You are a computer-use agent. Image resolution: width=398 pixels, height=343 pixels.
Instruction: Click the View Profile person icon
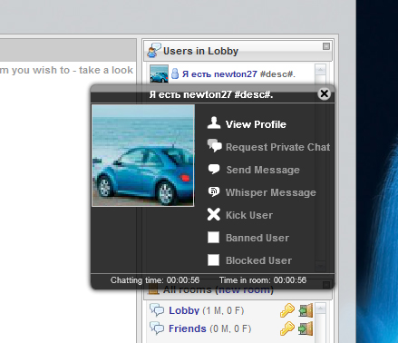[214, 122]
